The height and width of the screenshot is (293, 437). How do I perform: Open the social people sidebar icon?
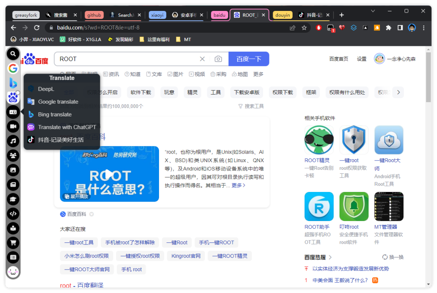(x=13, y=156)
